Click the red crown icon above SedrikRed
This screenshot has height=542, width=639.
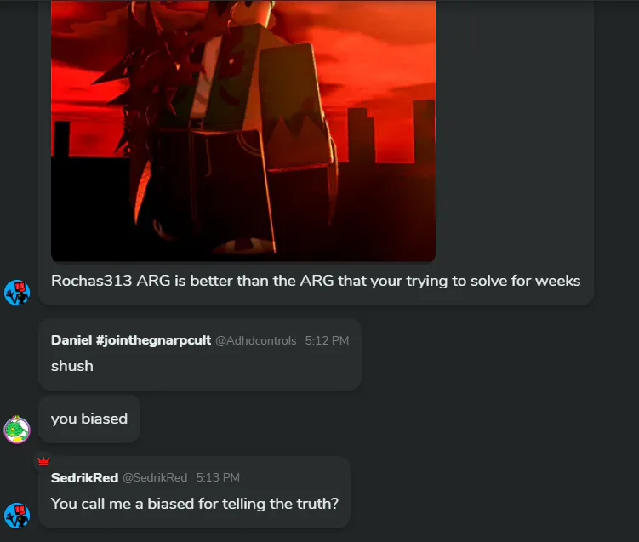pos(43,461)
